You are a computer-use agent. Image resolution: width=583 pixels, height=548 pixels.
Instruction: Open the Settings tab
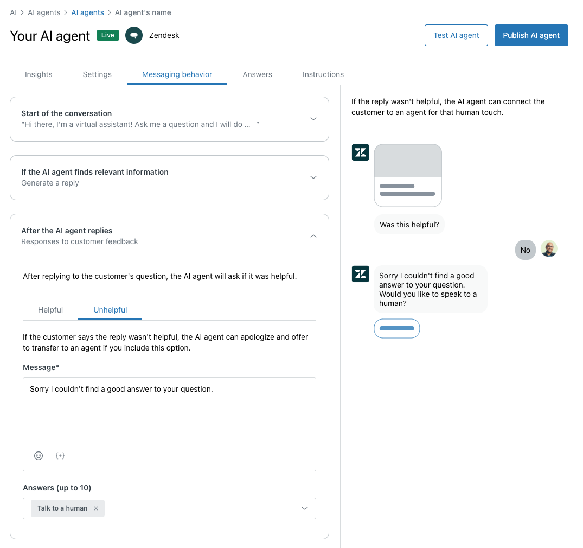tap(97, 74)
